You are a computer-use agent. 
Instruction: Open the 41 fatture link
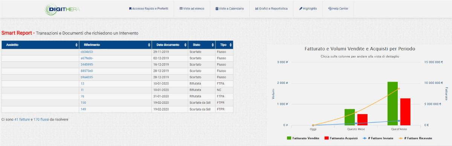tap(22, 119)
